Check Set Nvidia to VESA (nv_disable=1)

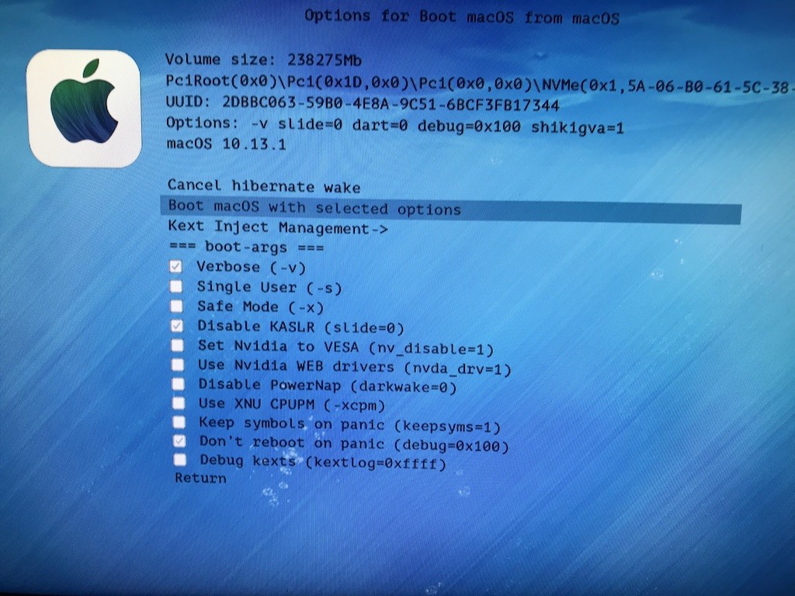coord(177,345)
